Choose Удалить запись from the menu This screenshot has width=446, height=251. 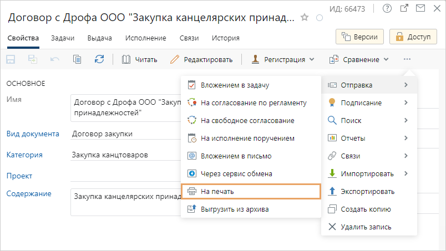(x=367, y=227)
